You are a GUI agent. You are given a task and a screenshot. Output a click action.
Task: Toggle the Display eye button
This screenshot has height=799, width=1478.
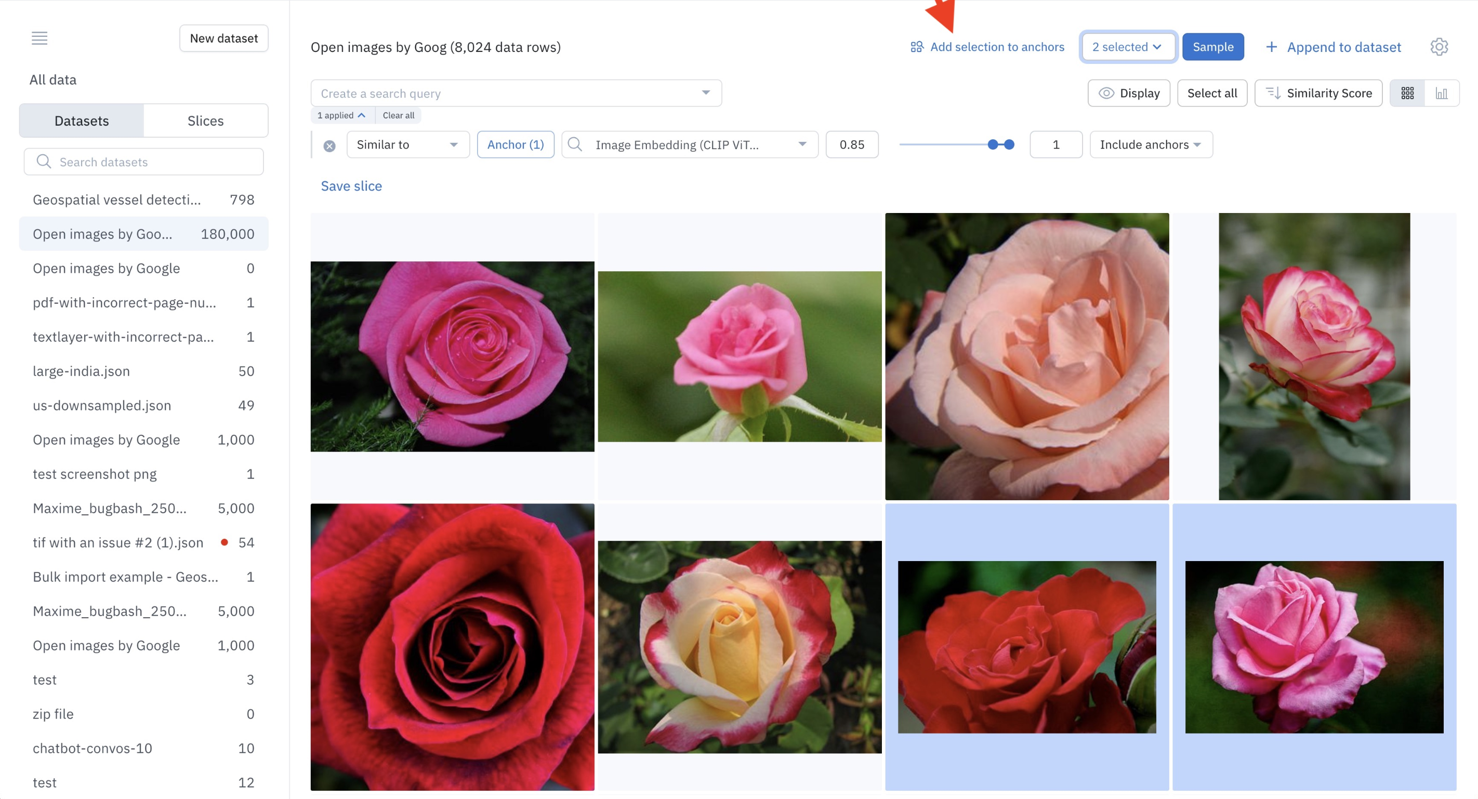coord(1129,93)
